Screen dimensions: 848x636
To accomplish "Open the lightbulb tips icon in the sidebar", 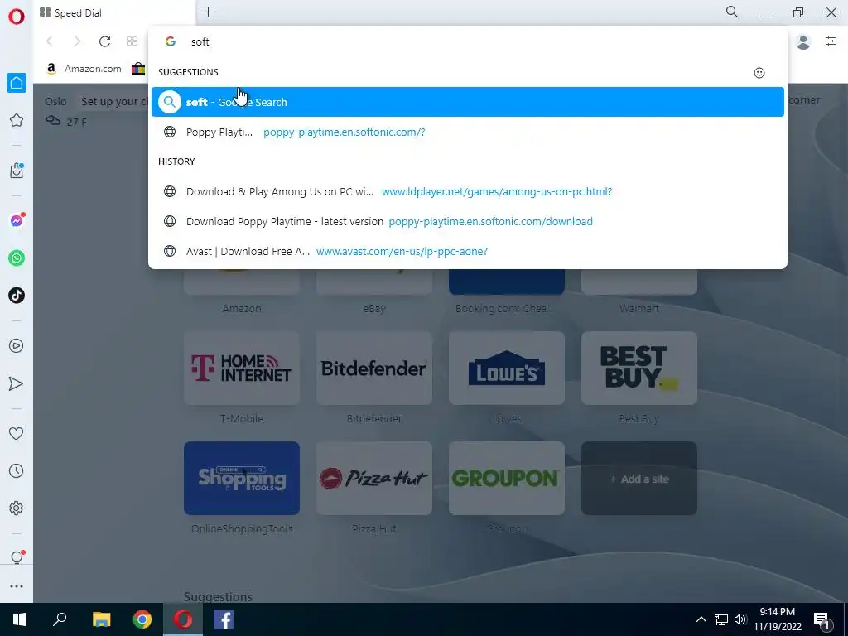I will tap(17, 557).
